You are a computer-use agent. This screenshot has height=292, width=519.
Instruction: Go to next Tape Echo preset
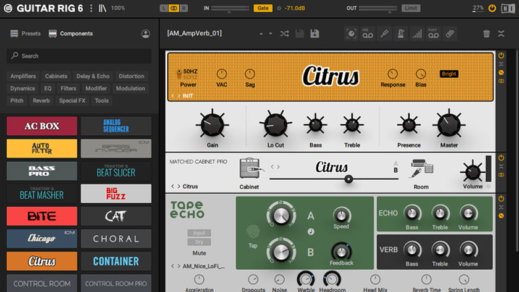tap(179, 266)
